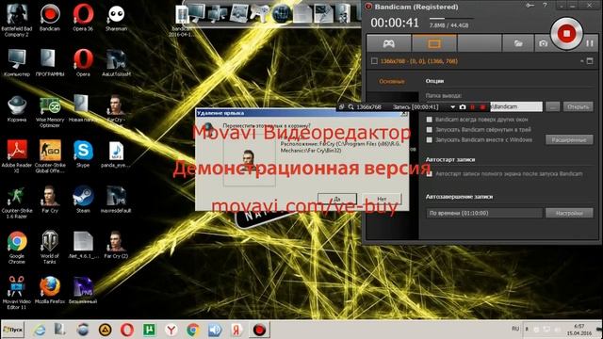The width and height of the screenshot is (603, 339).
Task: Open AIMP player from taskbar
Action: [105, 330]
